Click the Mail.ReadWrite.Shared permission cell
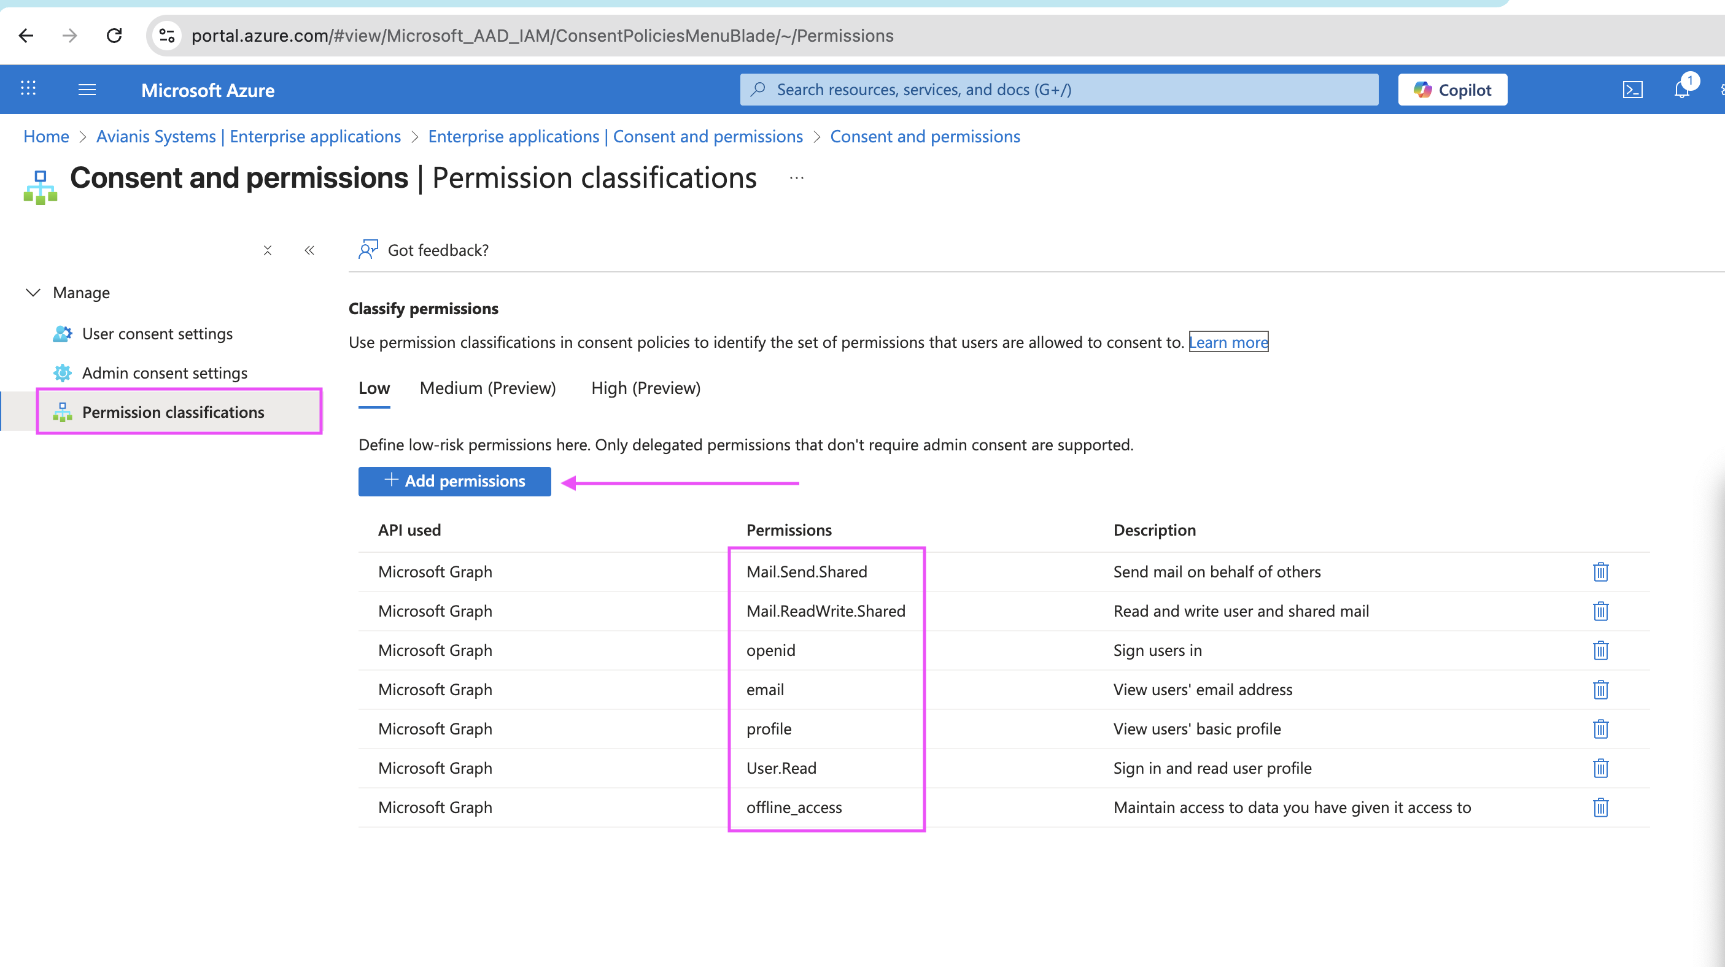The image size is (1725, 967). (826, 611)
